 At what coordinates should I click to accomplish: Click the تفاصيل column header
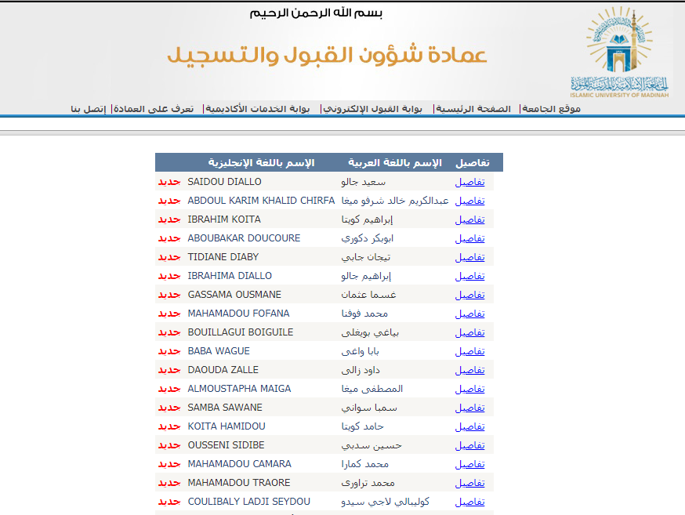[x=473, y=162]
